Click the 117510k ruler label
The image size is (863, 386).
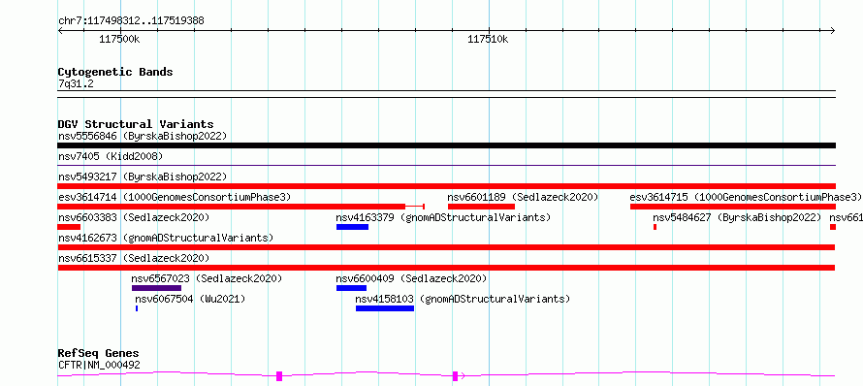coord(488,40)
